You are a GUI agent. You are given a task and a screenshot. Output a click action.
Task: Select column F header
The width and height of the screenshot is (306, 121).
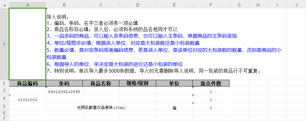coord(211,5)
